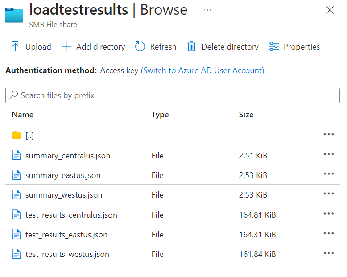The width and height of the screenshot is (347, 277).
Task: Click the Upload arrow icon
Action: point(15,46)
